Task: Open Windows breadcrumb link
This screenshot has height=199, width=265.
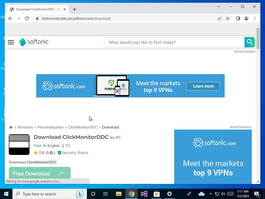Action: 25,127
